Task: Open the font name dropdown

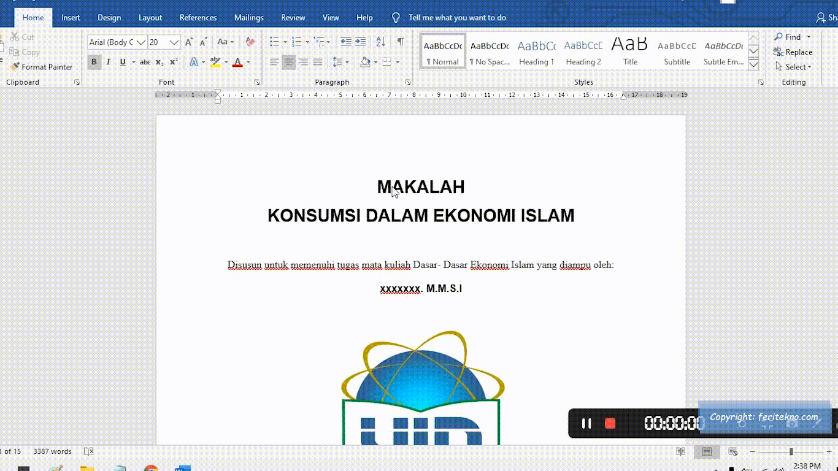Action: click(141, 42)
